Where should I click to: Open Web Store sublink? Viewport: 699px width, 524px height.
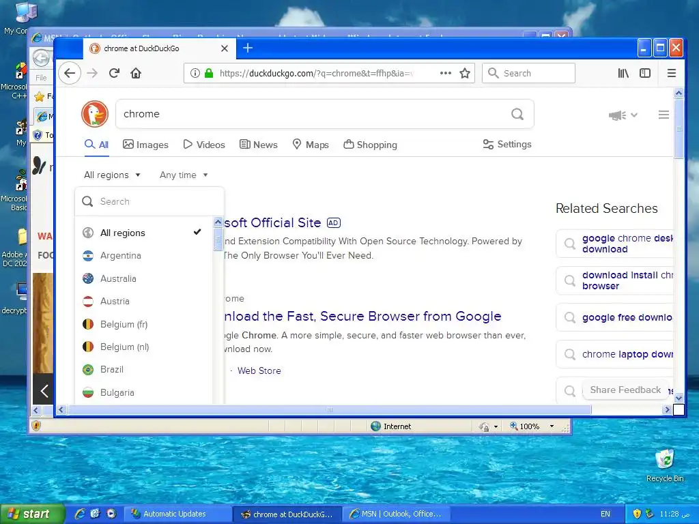259,370
